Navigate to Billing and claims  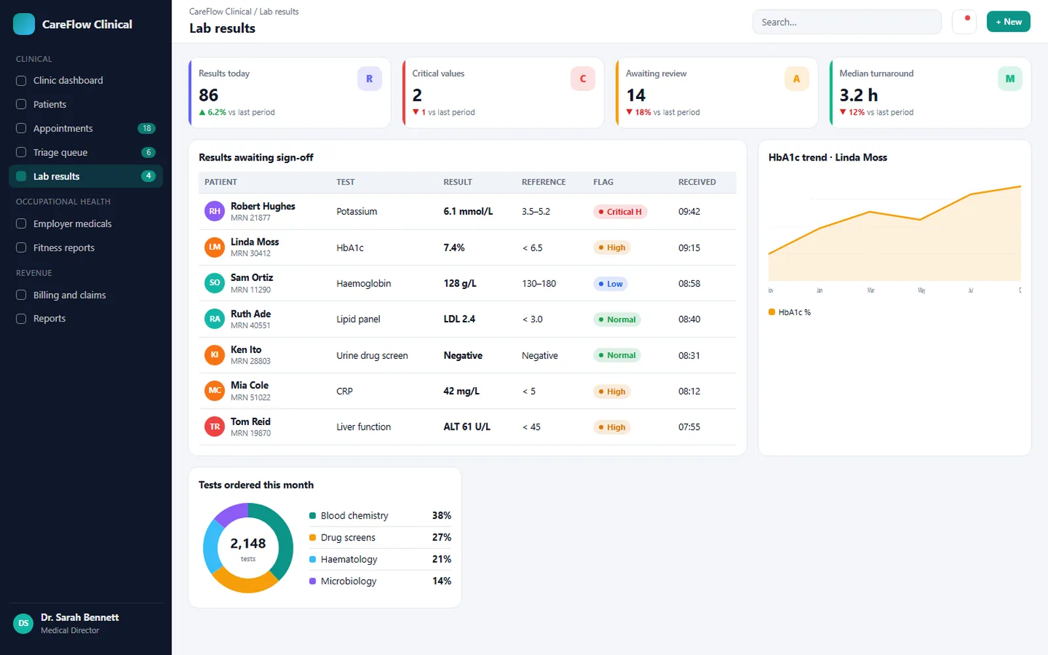(x=86, y=295)
